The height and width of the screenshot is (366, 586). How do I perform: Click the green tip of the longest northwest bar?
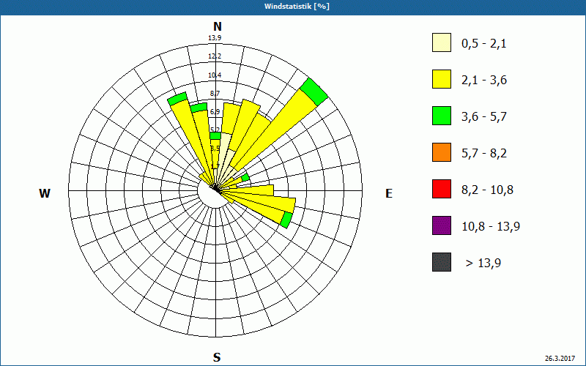[x=177, y=99]
